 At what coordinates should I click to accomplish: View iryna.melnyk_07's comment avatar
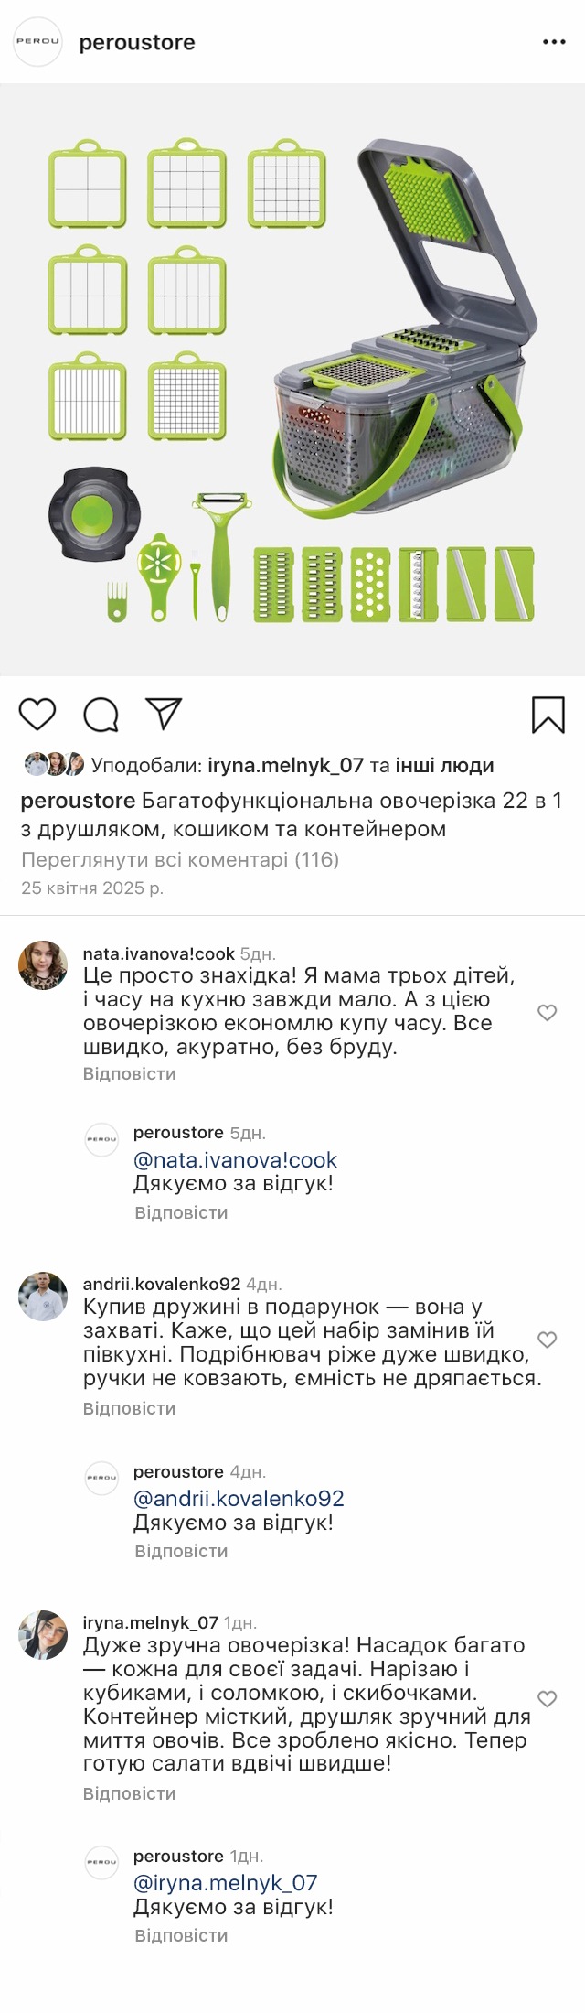click(43, 1635)
